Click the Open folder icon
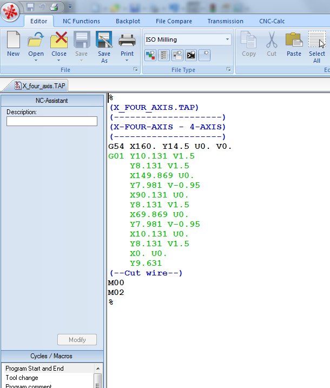Screen dimensions: 330x388 36,41
